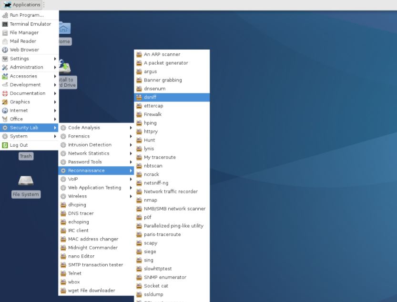Viewport: 397px width, 302px height.
Task: Open the Applications menu button
Action: tap(22, 5)
